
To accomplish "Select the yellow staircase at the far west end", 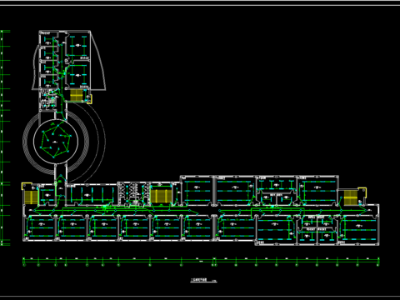I will coord(31,197).
